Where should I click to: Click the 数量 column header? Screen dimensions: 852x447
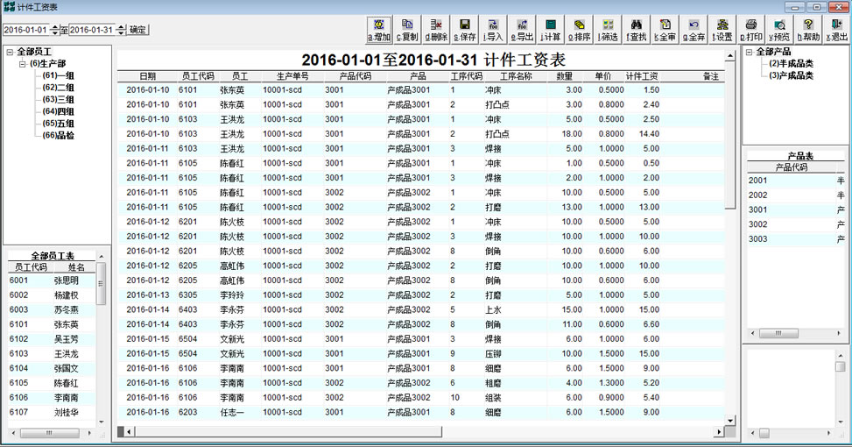(565, 76)
